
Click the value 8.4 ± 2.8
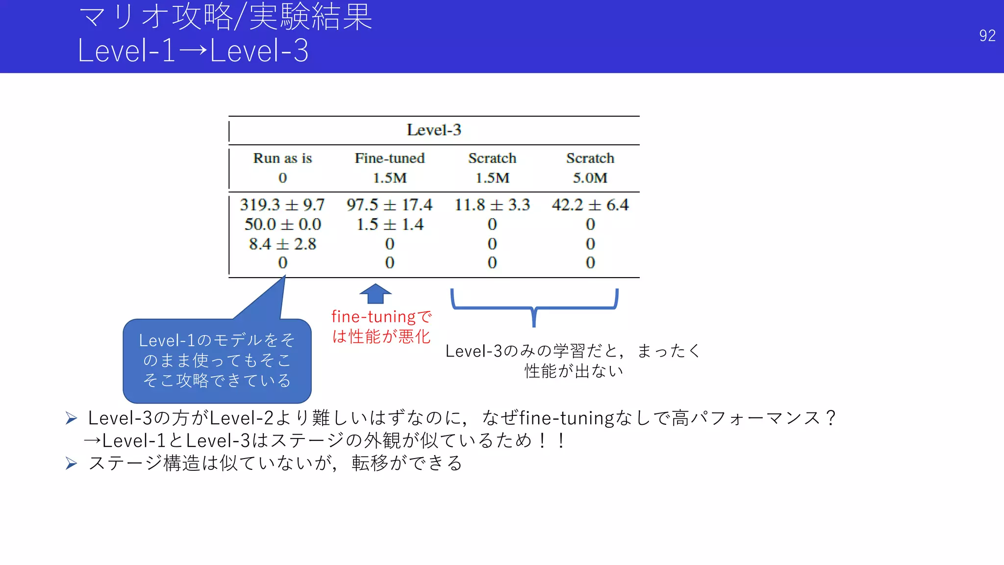pos(282,244)
